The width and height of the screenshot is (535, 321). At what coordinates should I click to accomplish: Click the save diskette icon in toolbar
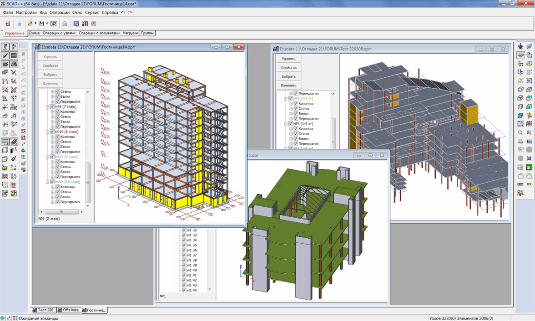coord(42,24)
